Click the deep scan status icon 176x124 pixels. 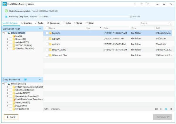click(x=6, y=17)
